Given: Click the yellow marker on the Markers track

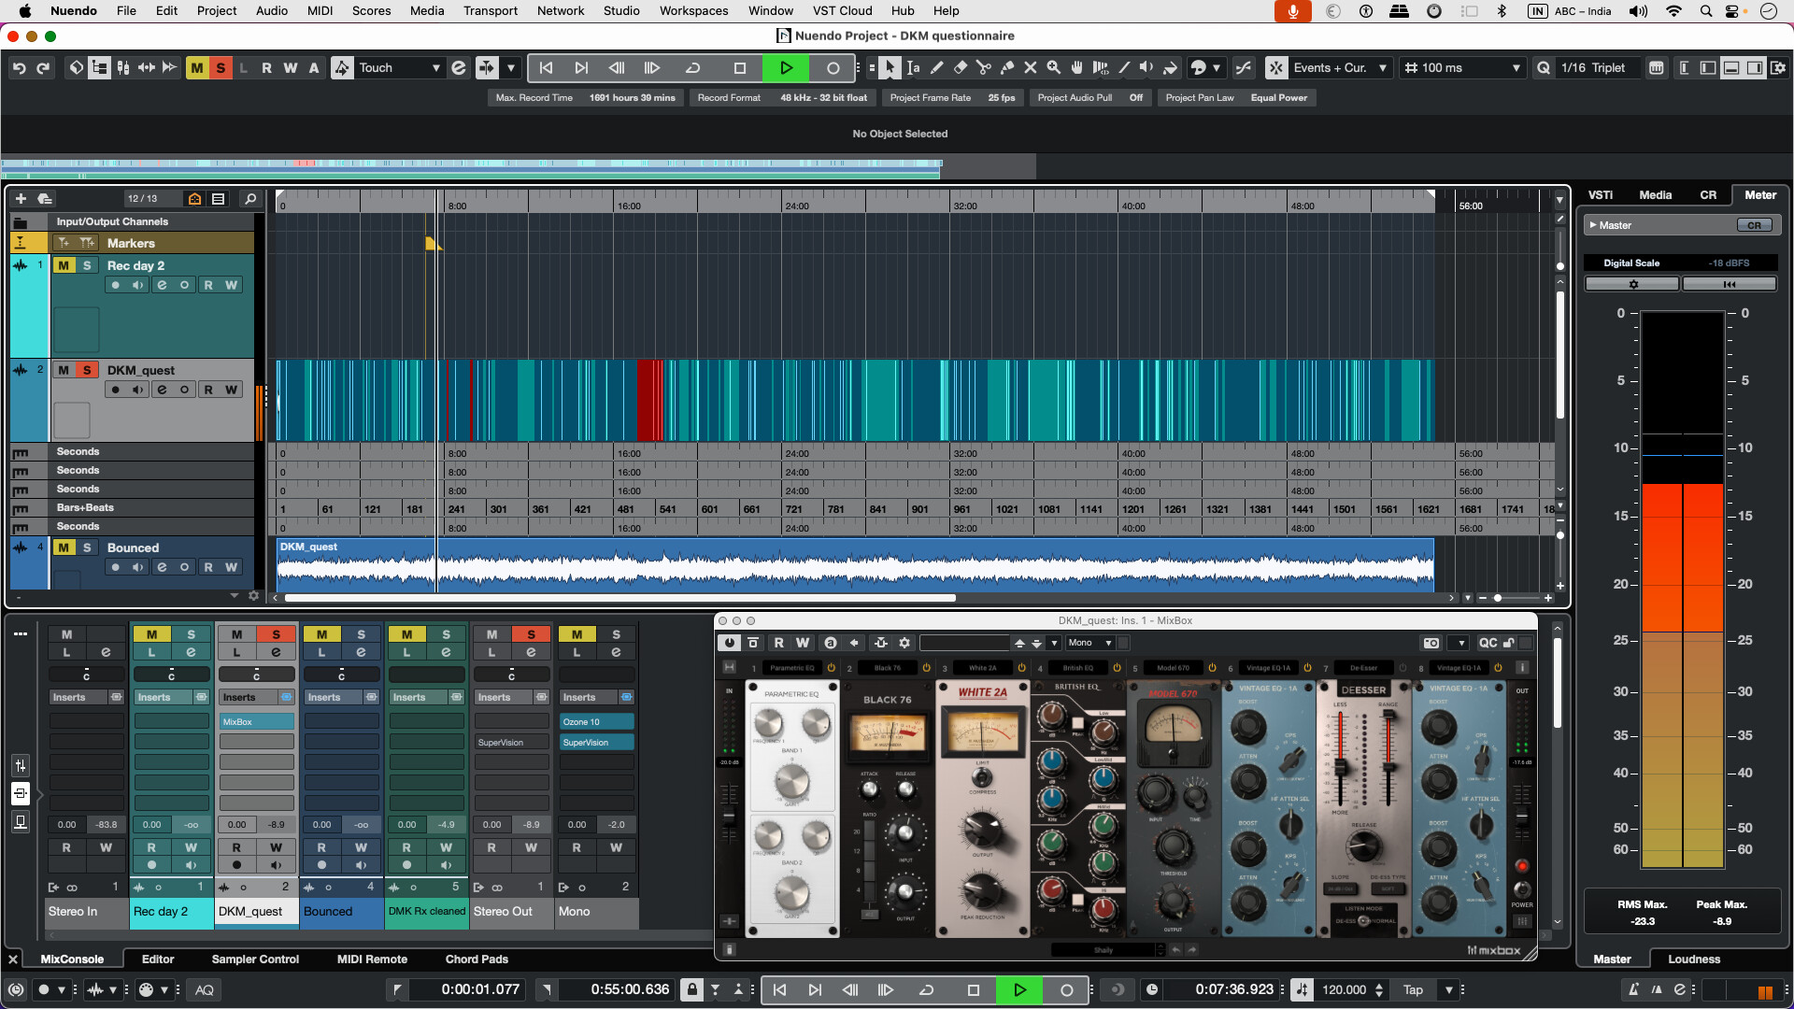Looking at the screenshot, I should click(431, 243).
